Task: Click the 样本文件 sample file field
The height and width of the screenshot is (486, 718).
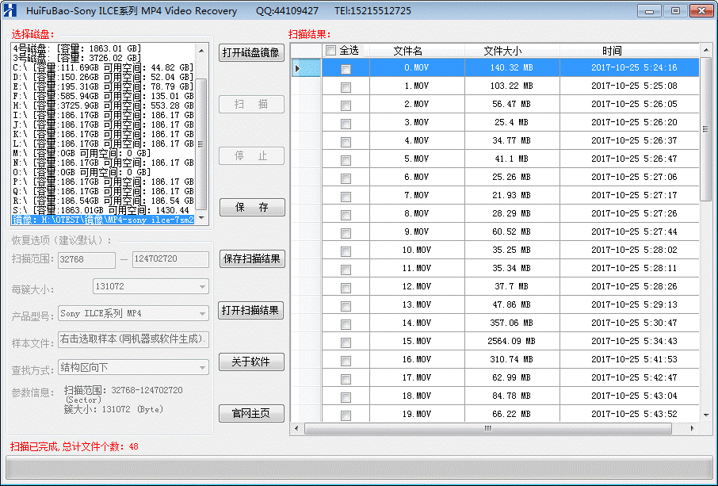Action: pos(133,340)
